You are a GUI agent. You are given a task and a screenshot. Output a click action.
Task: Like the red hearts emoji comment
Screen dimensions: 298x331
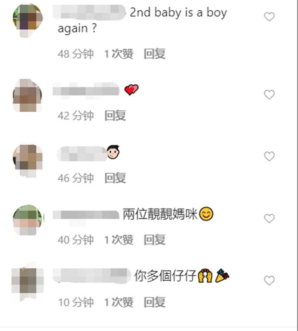269,95
